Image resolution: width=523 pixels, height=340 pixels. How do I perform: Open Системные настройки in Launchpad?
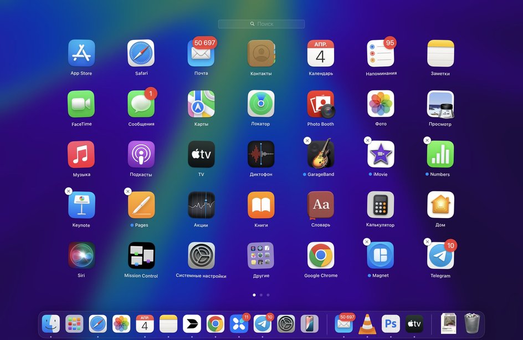point(201,256)
